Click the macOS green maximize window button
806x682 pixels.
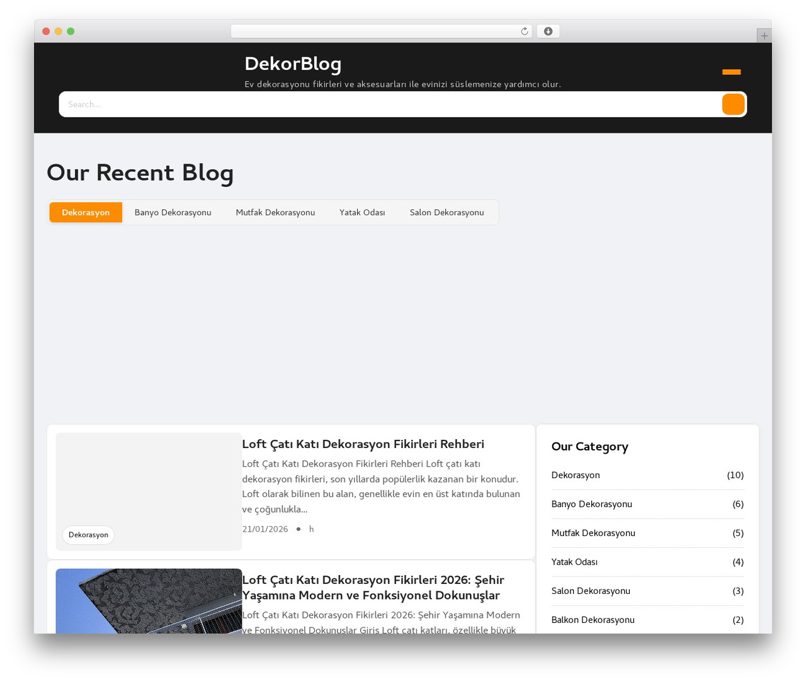point(71,31)
